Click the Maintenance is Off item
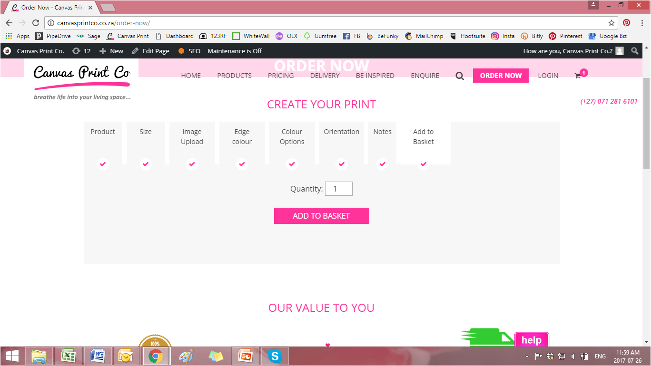 (x=235, y=51)
